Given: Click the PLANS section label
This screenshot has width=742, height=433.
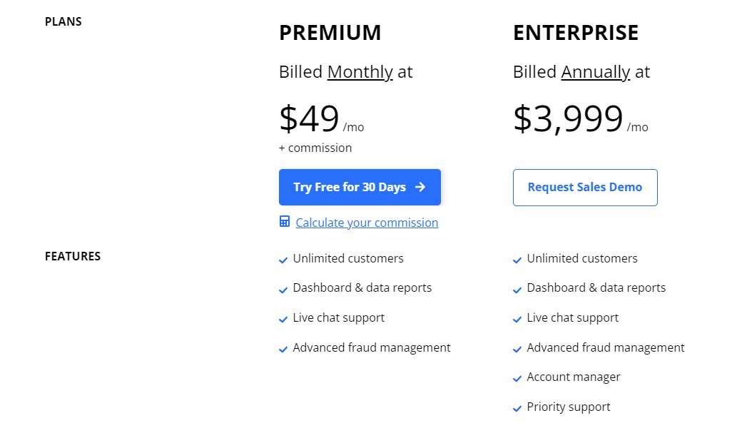Looking at the screenshot, I should (63, 22).
